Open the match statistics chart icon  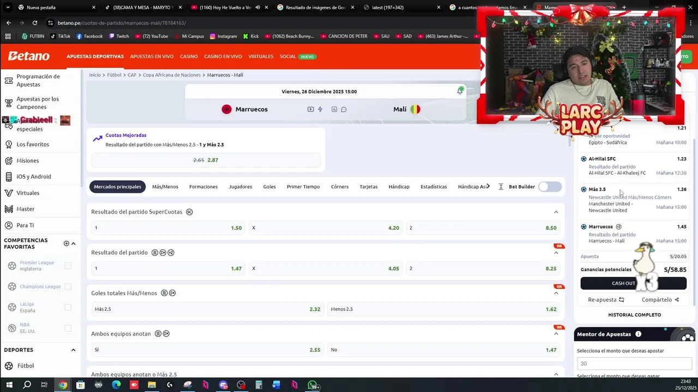[334, 109]
